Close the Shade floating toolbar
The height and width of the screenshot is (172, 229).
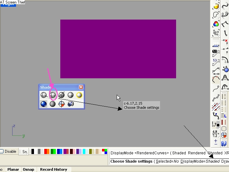coord(81,87)
